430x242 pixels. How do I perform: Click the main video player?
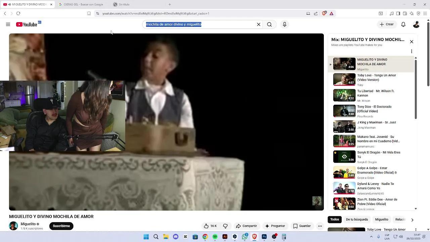click(x=166, y=122)
